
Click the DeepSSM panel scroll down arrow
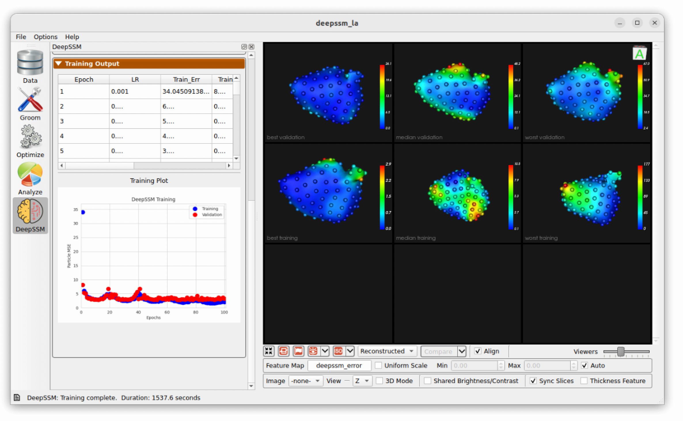[x=251, y=386]
